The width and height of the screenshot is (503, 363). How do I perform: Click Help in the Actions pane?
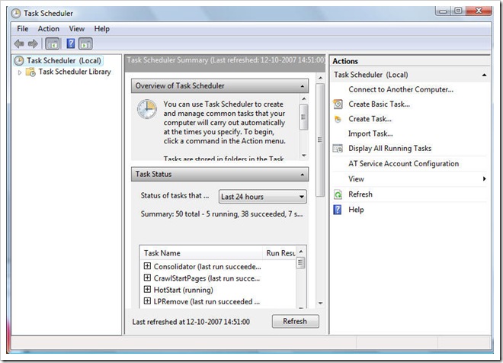point(356,210)
